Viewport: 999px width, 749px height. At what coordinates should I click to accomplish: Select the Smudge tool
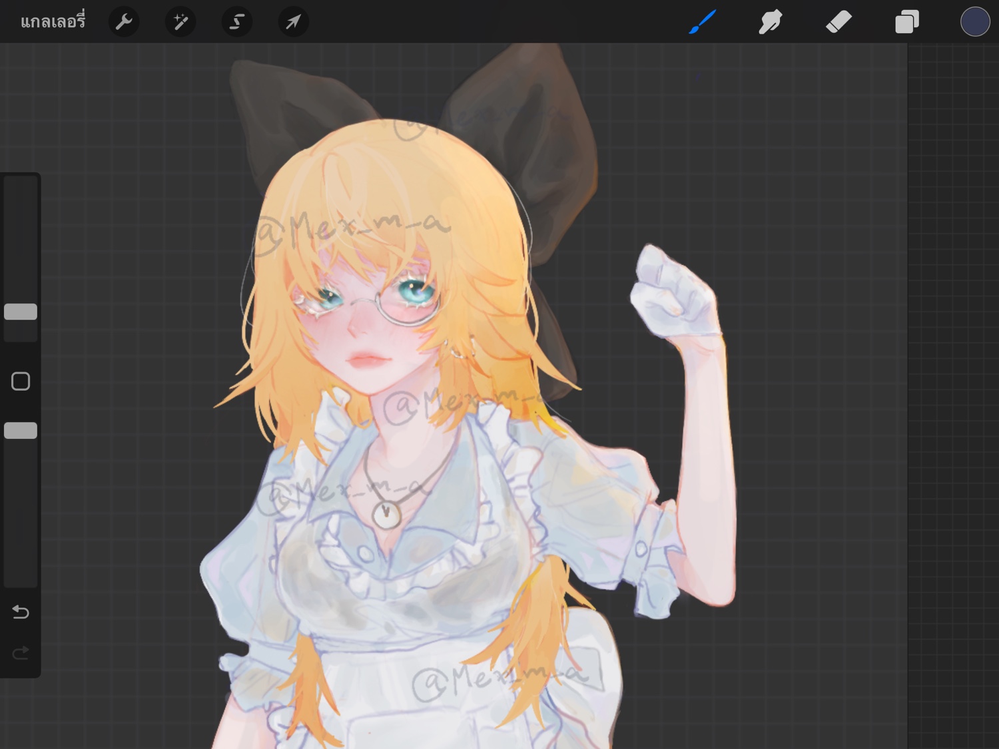tap(771, 22)
